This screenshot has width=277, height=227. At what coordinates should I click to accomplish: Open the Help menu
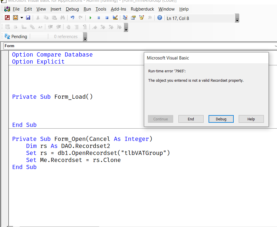click(x=184, y=9)
